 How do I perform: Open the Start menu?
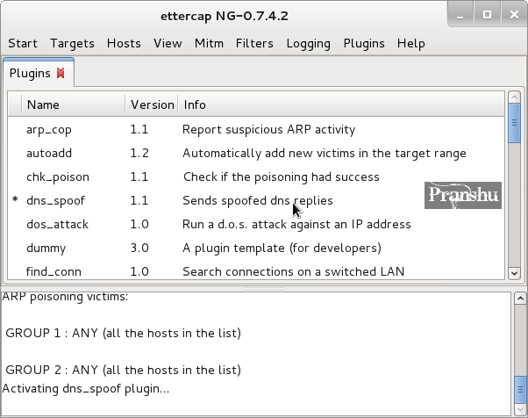pyautogui.click(x=23, y=44)
